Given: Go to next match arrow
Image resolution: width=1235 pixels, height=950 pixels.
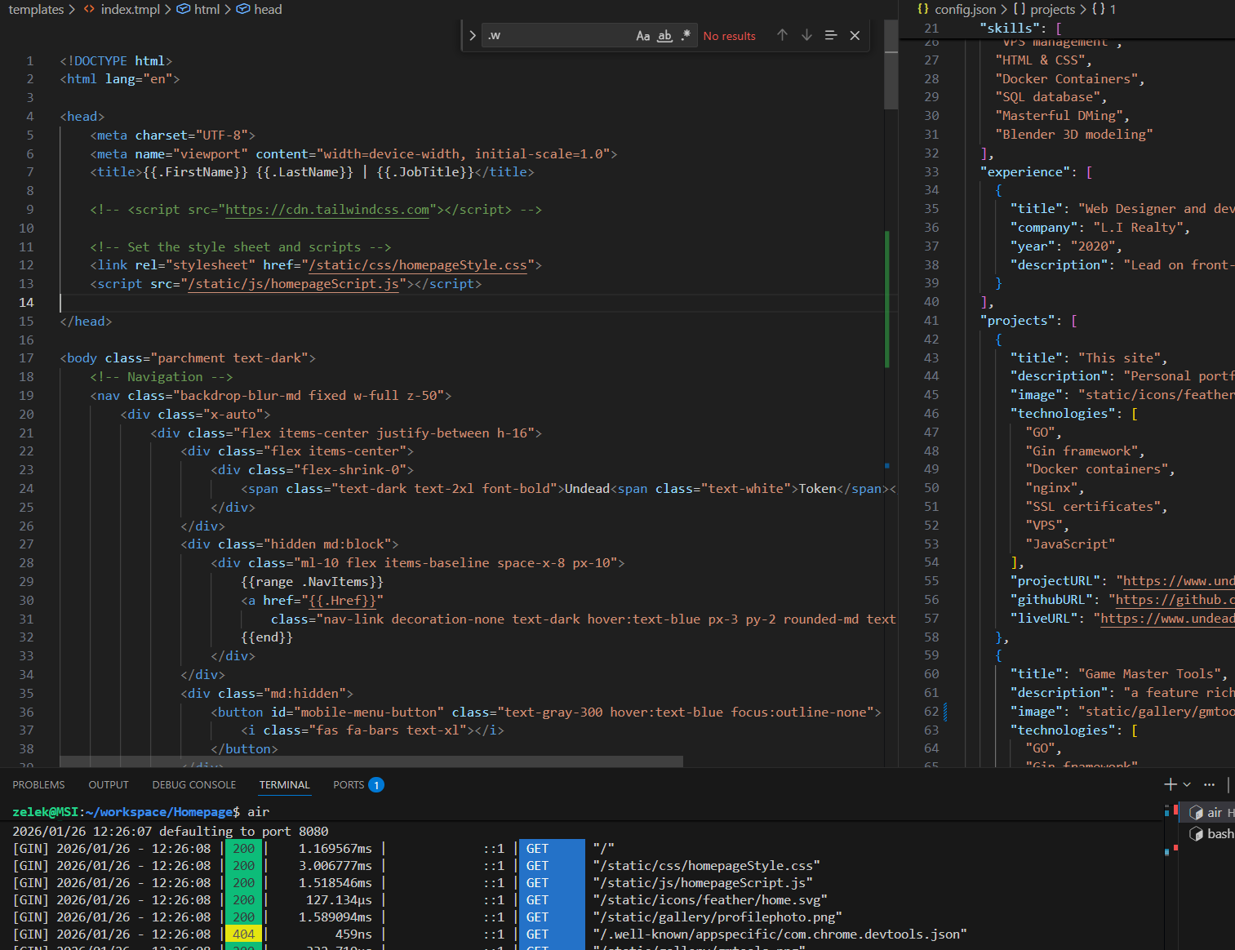Looking at the screenshot, I should 806,35.
